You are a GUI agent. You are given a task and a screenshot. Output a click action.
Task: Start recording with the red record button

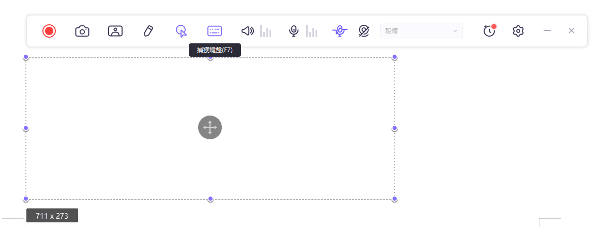point(49,31)
